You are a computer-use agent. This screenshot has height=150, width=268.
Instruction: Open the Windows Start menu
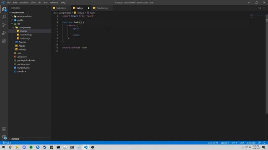3,147
